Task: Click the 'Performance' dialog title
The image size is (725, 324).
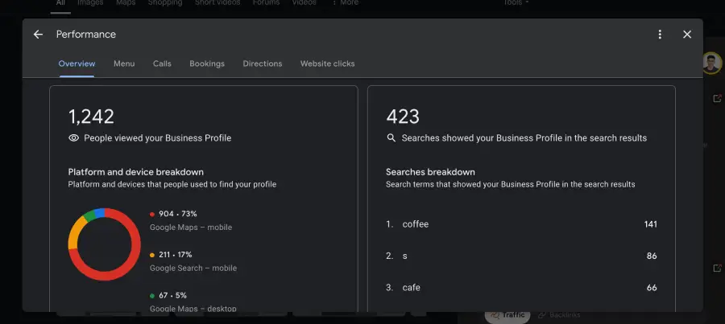Action: (x=86, y=34)
